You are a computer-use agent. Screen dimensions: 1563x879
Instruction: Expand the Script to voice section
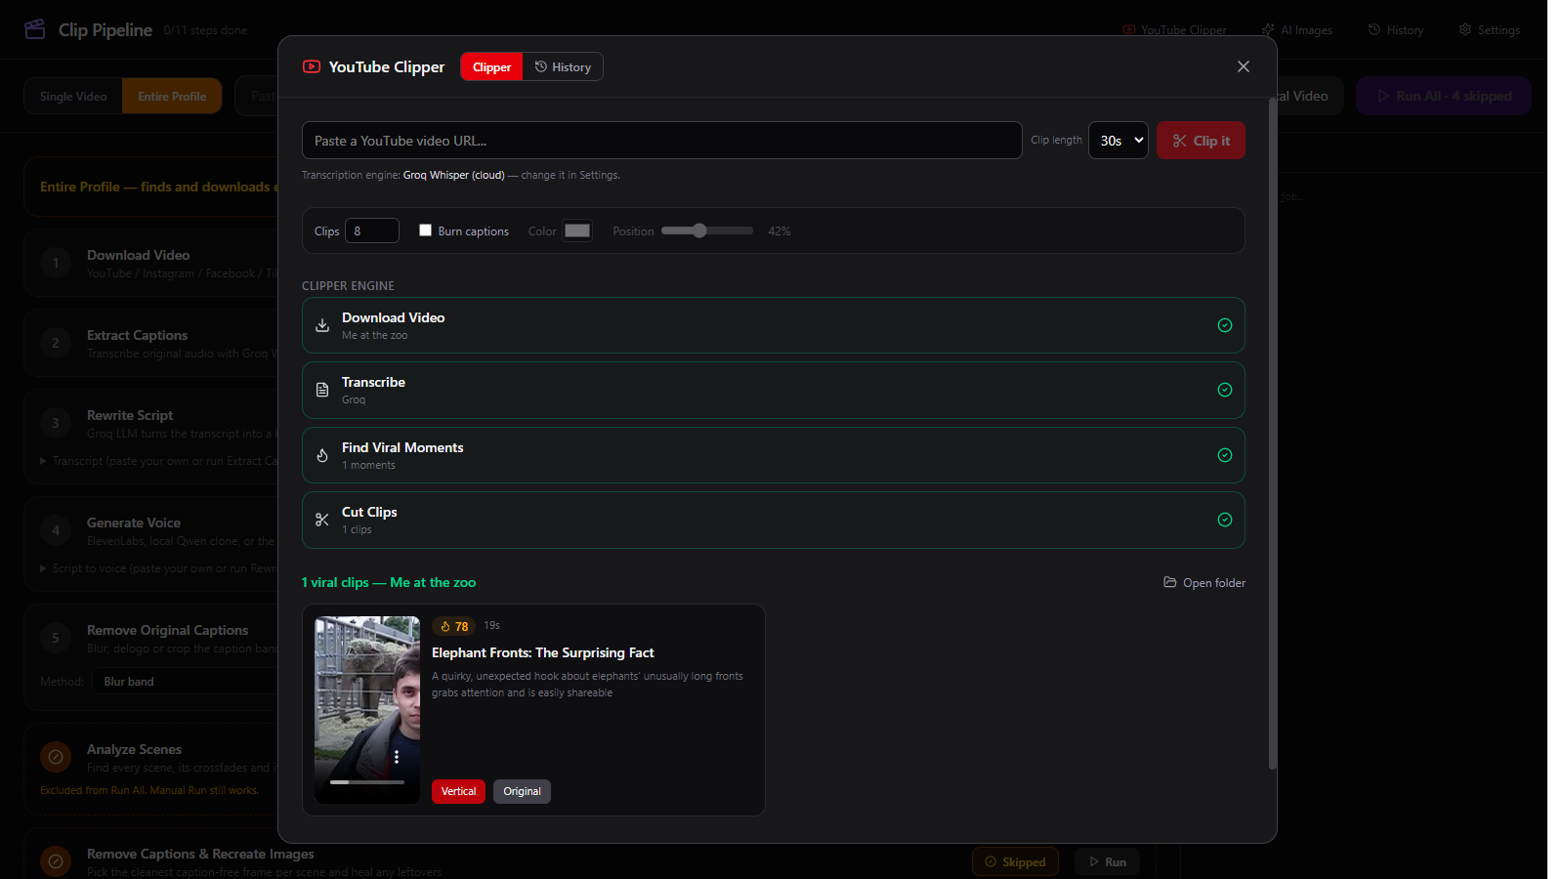click(x=158, y=568)
